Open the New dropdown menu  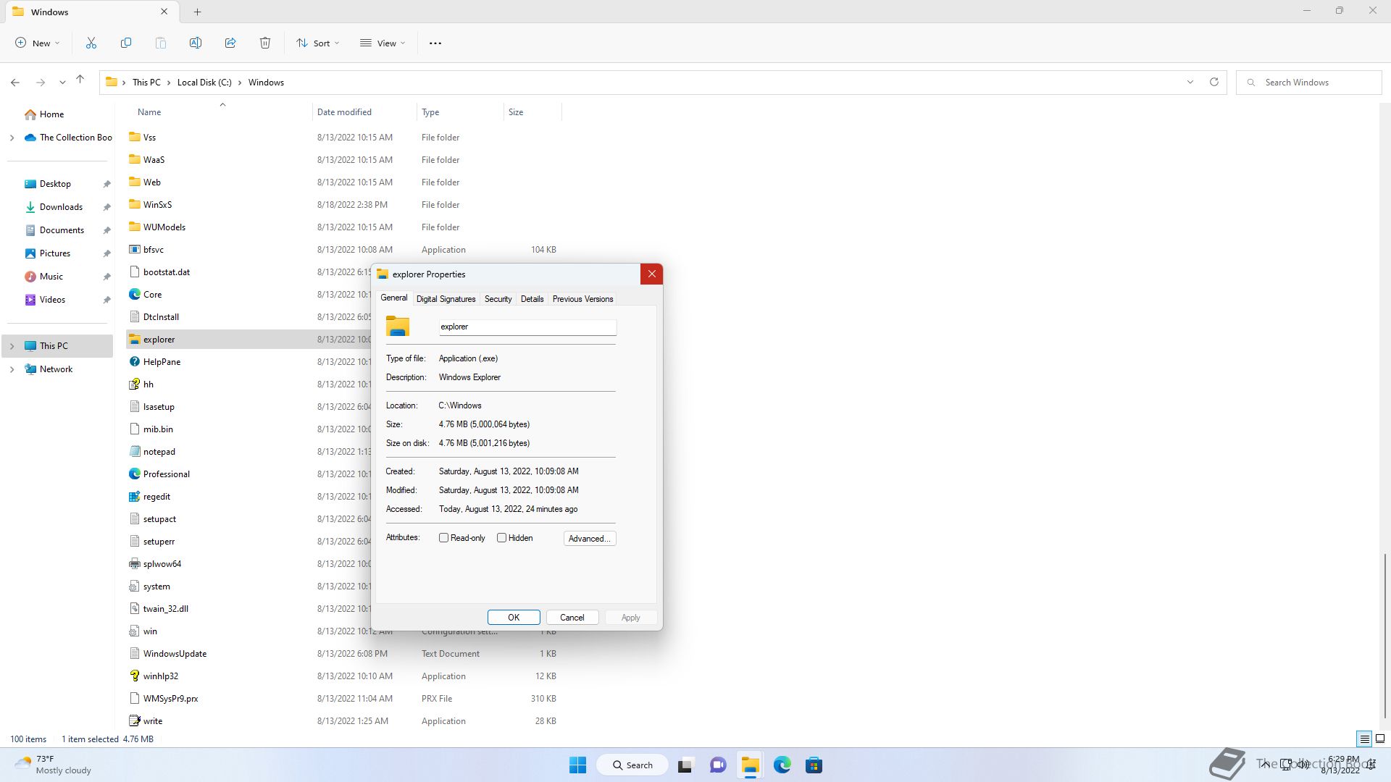[x=38, y=43]
